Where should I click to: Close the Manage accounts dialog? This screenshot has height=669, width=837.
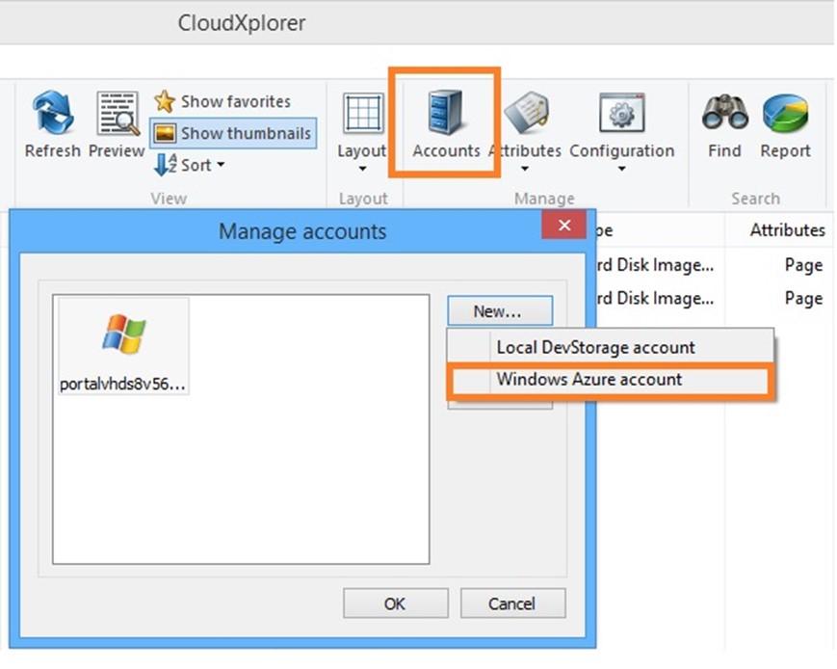point(564,225)
